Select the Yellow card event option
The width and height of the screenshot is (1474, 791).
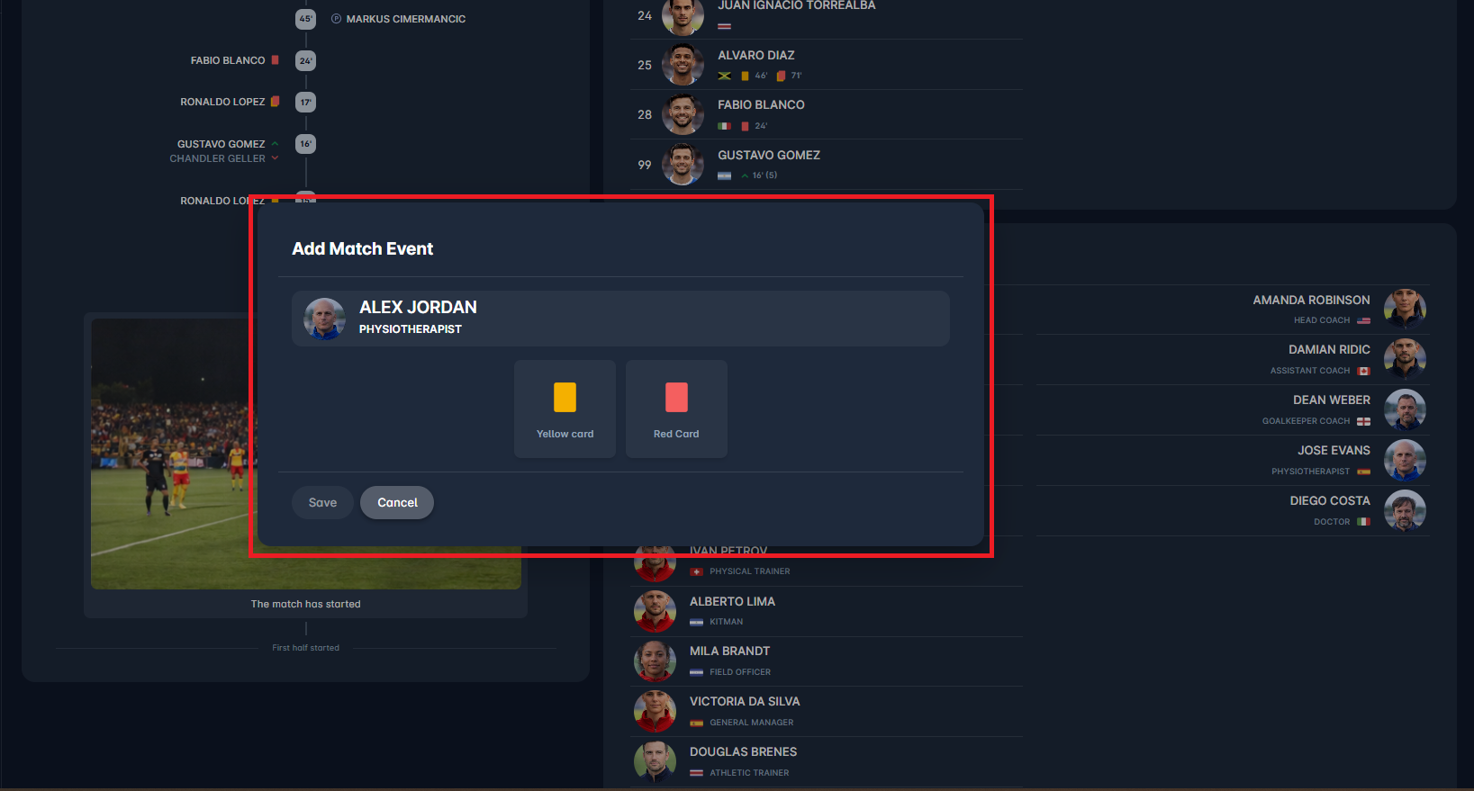[x=565, y=409]
